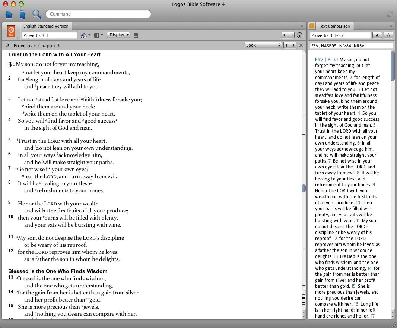
Task: Expand the double-chevron locator expander
Action: tap(7, 45)
